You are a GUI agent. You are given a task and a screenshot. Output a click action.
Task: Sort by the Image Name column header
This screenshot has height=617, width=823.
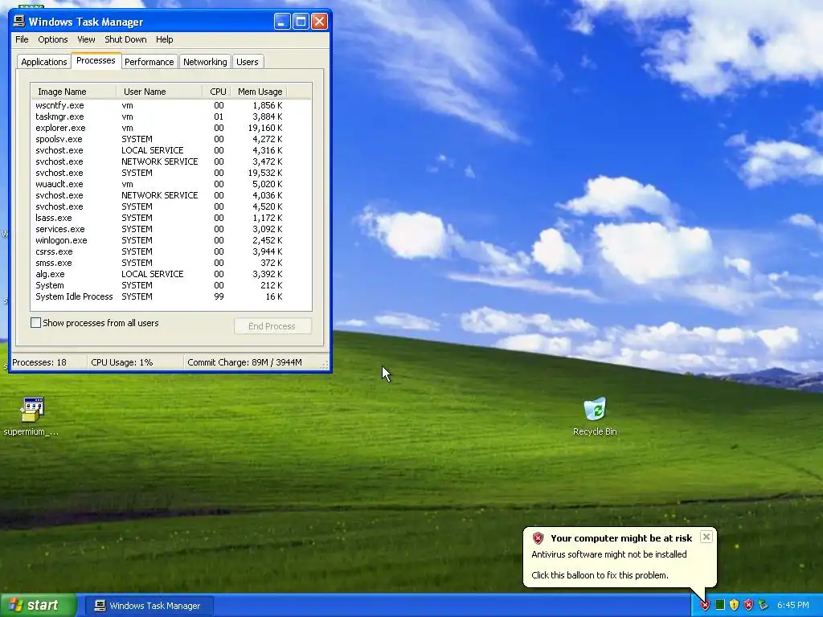[x=73, y=92]
